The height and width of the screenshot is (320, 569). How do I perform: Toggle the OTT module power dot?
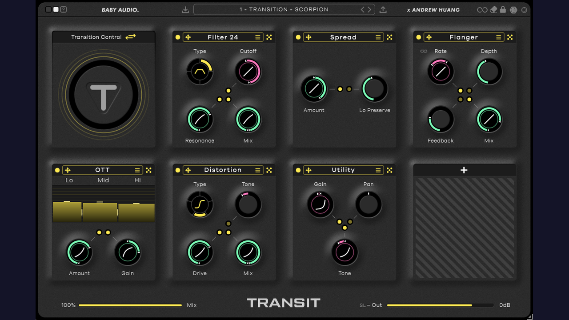[57, 170]
